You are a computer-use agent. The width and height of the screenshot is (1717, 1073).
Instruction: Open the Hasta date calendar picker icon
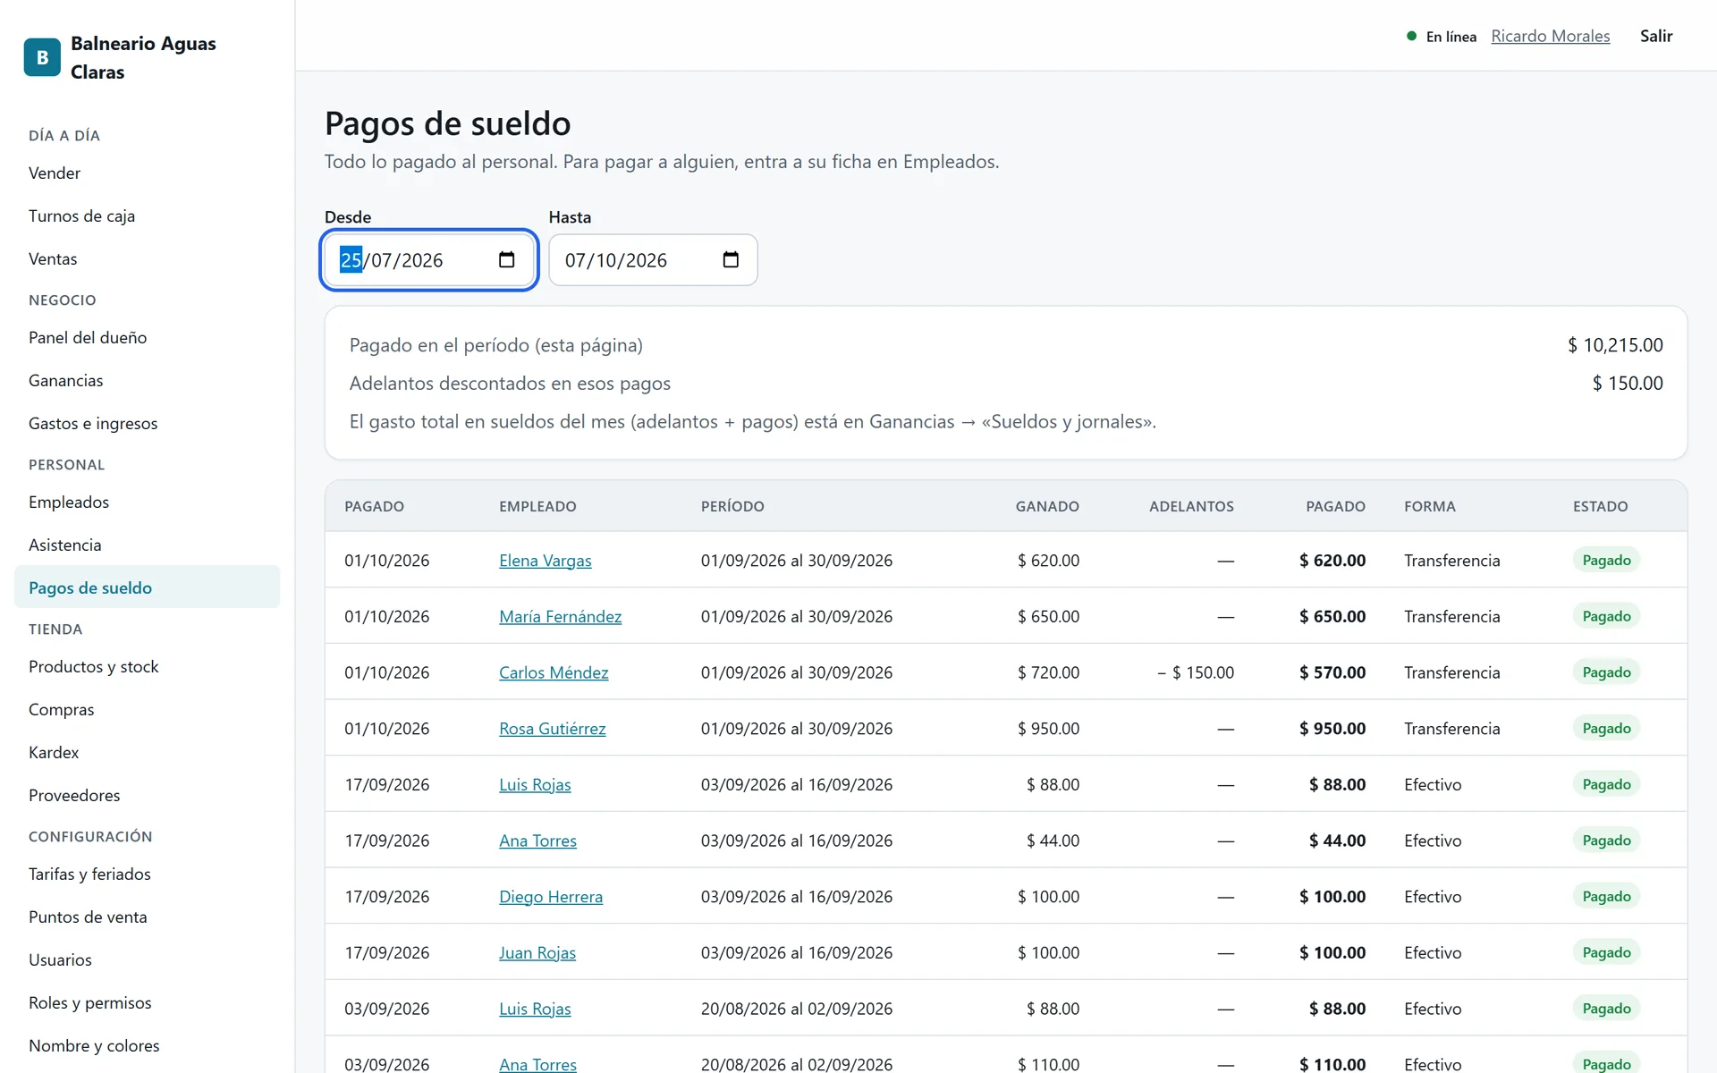tap(731, 260)
